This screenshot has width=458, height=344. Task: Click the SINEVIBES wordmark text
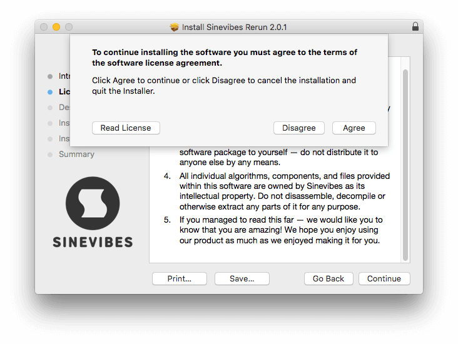93,242
